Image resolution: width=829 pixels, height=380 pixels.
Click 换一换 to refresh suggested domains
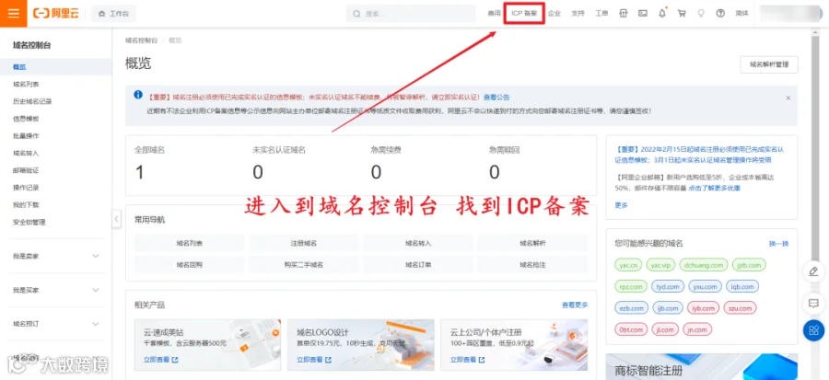pos(778,244)
